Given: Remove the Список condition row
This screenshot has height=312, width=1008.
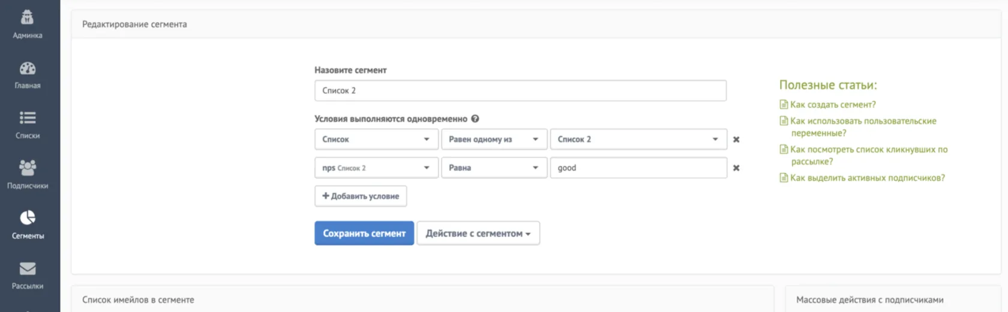Looking at the screenshot, I should pyautogui.click(x=736, y=140).
